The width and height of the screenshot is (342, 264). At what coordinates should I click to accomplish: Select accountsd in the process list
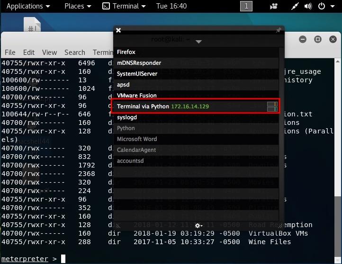pyautogui.click(x=196, y=161)
